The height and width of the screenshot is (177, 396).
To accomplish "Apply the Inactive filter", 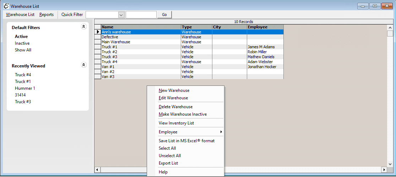I will click(x=22, y=43).
